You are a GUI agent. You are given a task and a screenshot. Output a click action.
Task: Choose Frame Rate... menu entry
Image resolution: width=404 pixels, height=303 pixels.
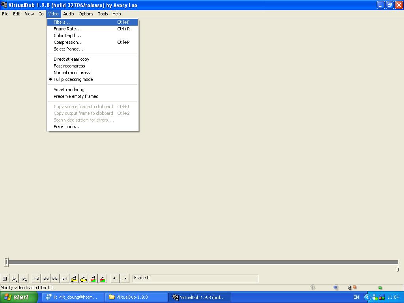click(x=92, y=29)
